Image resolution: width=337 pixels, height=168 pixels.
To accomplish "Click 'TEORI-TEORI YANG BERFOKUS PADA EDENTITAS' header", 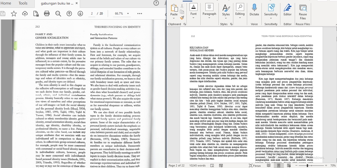I will pyautogui.click(x=286, y=36).
